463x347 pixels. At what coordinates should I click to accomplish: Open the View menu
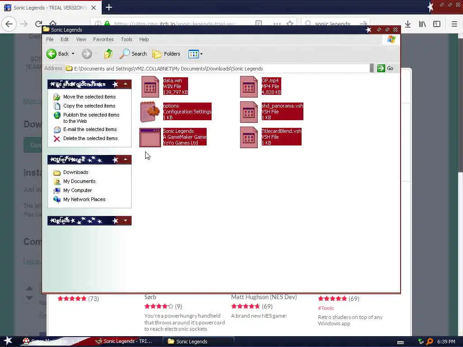(x=81, y=39)
